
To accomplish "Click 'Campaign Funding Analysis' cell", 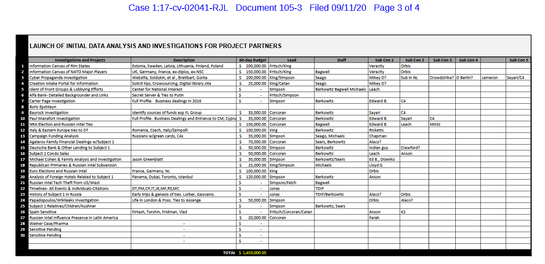I will click(80, 136).
